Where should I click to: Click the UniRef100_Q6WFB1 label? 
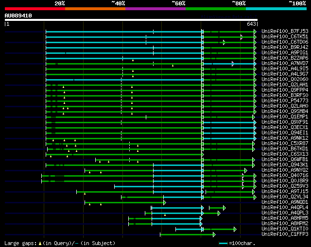tap(285, 160)
